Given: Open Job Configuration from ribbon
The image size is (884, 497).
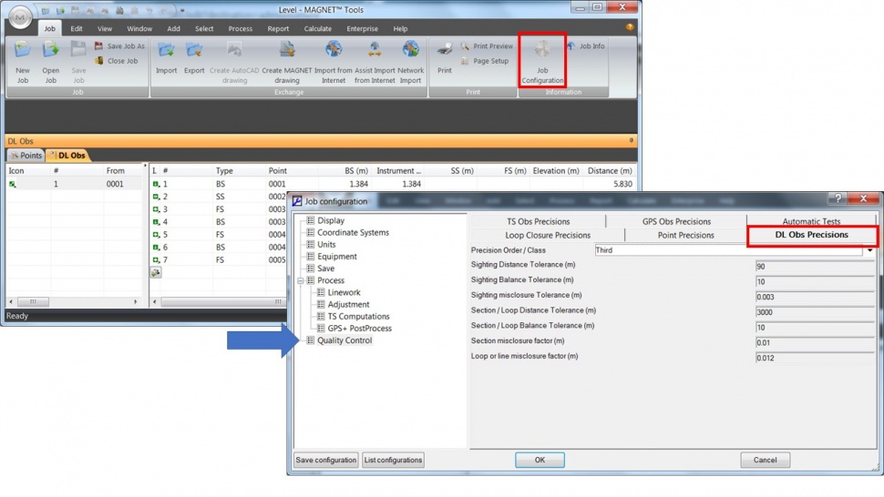Looking at the screenshot, I should [x=542, y=59].
